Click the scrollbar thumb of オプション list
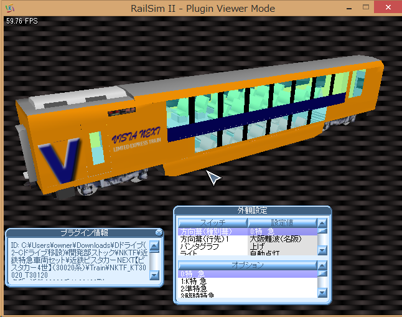 [322, 273]
